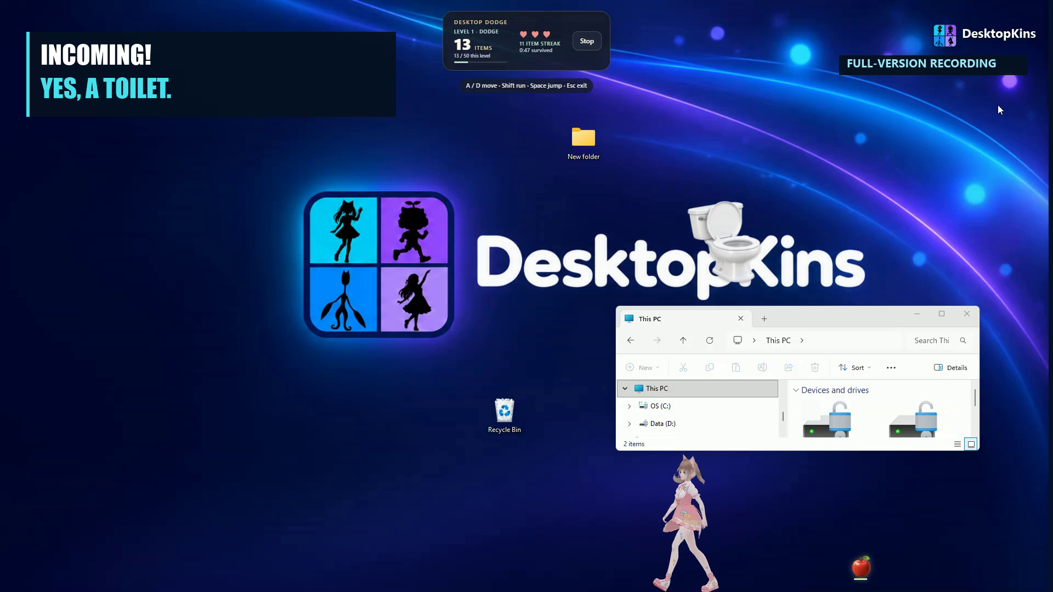This screenshot has width=1053, height=592.
Task: Click the Rename toolbar icon
Action: click(x=762, y=368)
